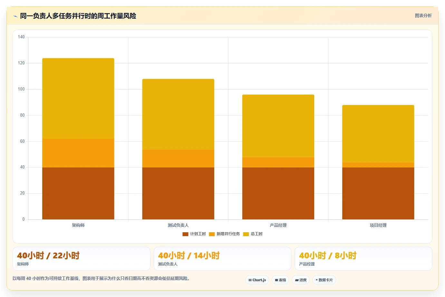
Task: Open the 产品经理 40小时 / 8小时 card
Action: pos(363,259)
